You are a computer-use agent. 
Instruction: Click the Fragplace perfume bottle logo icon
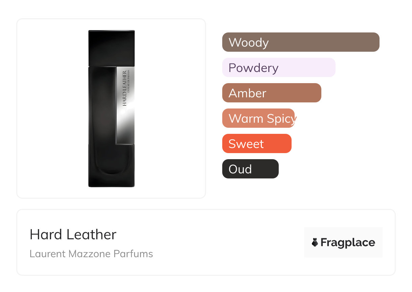coord(315,242)
